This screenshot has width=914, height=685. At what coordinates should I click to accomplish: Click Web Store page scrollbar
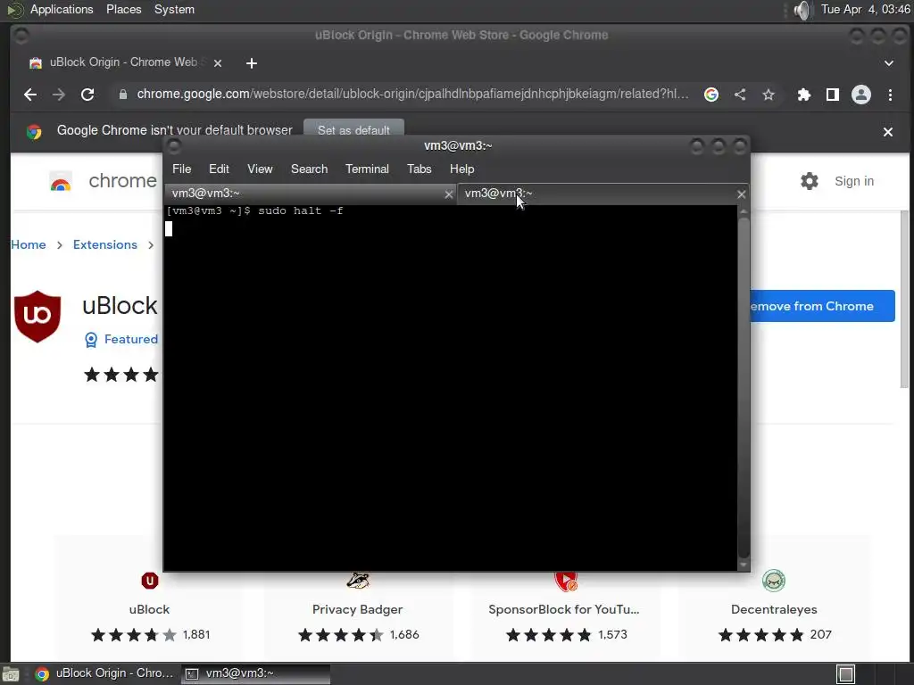(x=904, y=300)
